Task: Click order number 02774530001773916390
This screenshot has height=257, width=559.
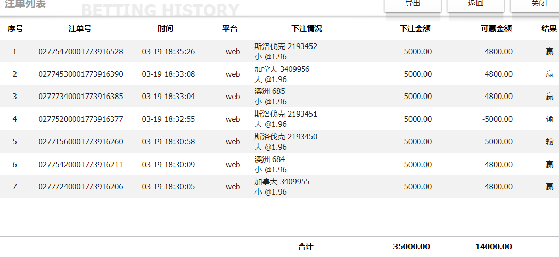Action: 80,74
